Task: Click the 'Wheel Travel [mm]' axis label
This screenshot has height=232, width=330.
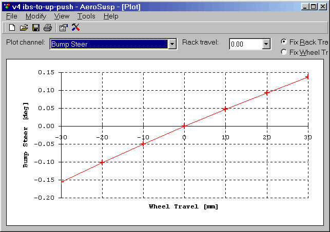Action: click(x=184, y=206)
